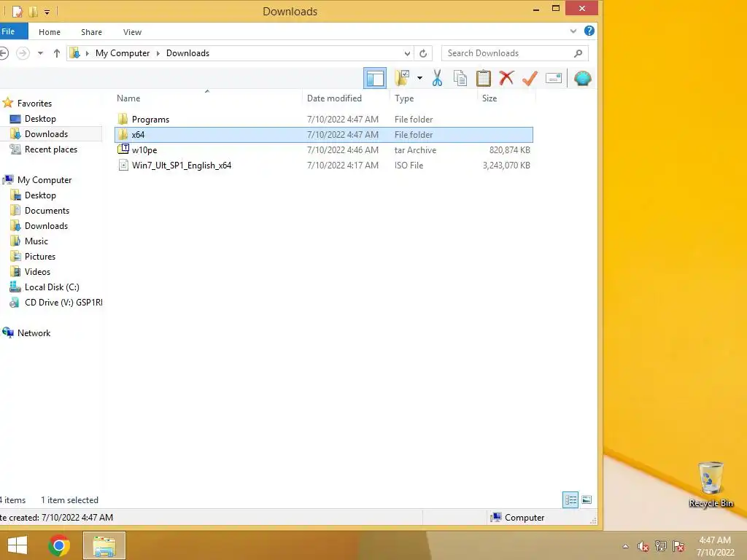Click the folder options icon in toolbar
This screenshot has width=747, height=560.
click(402, 78)
